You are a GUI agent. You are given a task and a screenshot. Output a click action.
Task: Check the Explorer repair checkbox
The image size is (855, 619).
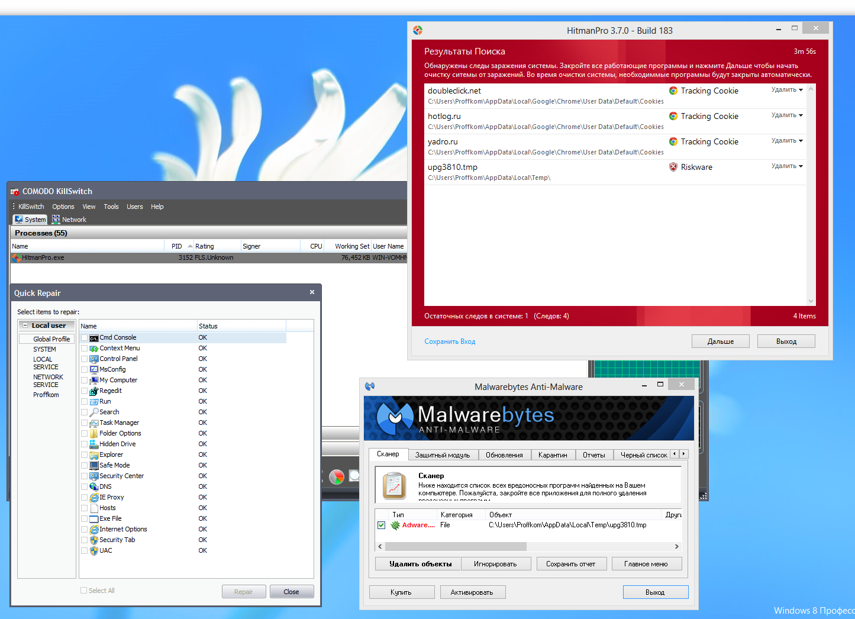pos(85,455)
